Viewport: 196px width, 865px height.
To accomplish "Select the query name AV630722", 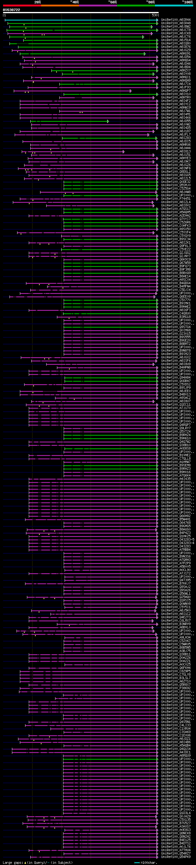I will (x=11, y=10).
